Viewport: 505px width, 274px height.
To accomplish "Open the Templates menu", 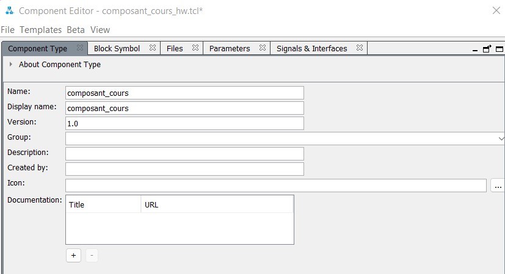I will 40,29.
